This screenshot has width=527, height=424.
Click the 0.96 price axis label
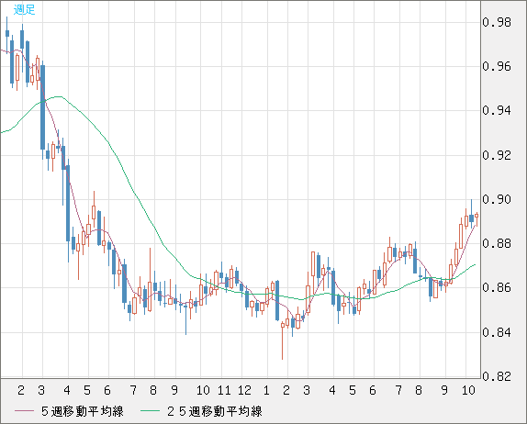tap(497, 66)
